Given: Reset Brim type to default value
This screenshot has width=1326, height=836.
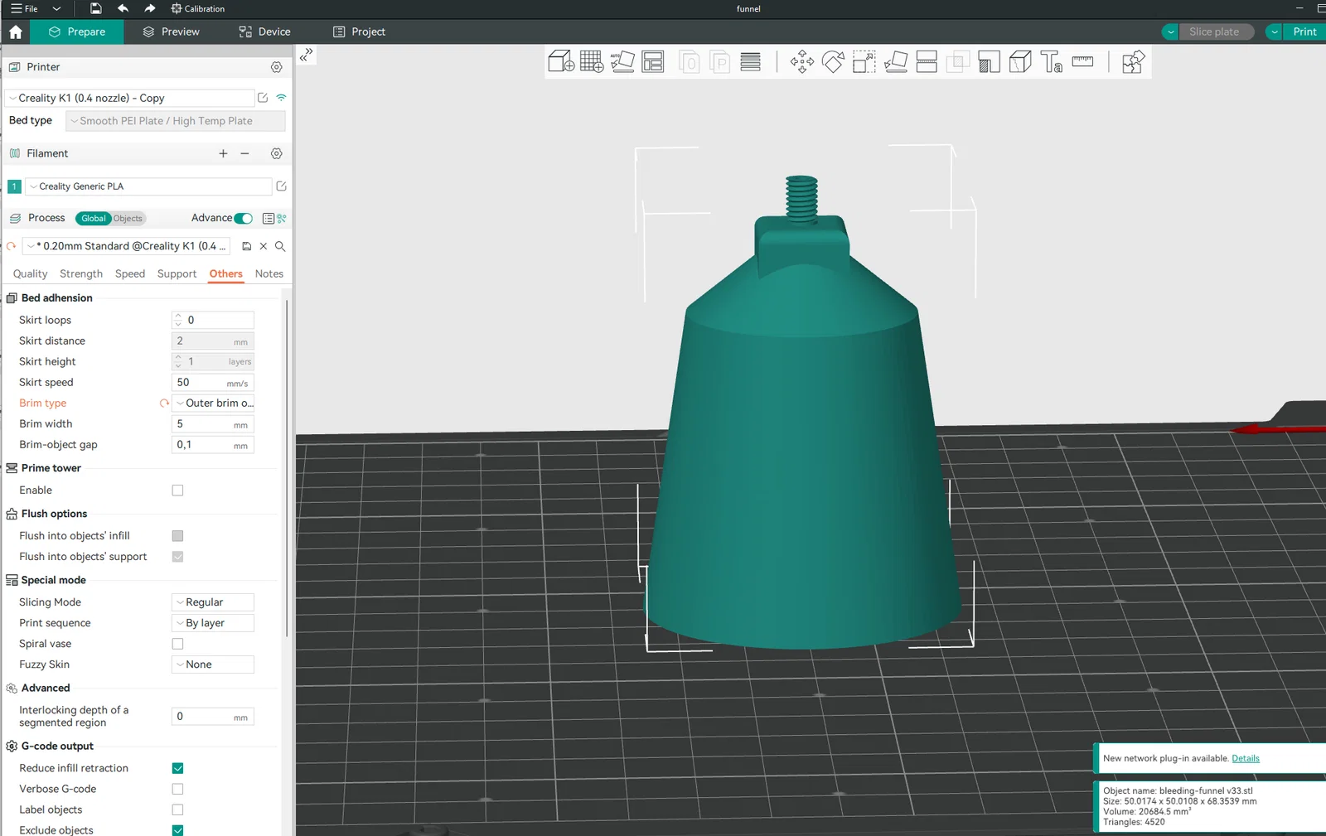Looking at the screenshot, I should tap(164, 404).
